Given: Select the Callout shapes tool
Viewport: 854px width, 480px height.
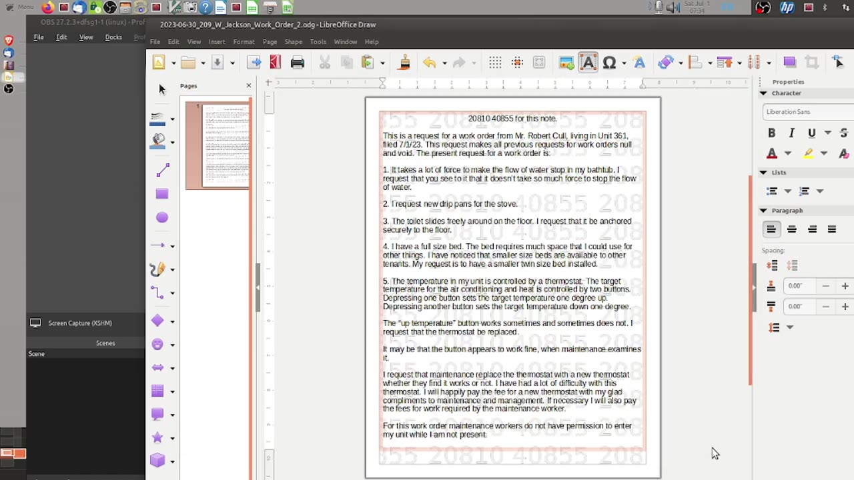Looking at the screenshot, I should [x=157, y=414].
